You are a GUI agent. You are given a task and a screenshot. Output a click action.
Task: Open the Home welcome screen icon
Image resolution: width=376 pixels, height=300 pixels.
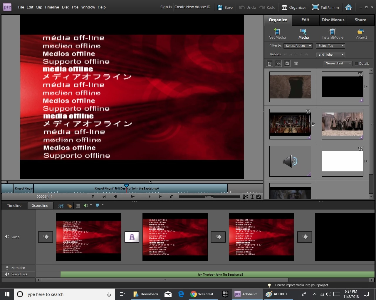pyautogui.click(x=348, y=7)
